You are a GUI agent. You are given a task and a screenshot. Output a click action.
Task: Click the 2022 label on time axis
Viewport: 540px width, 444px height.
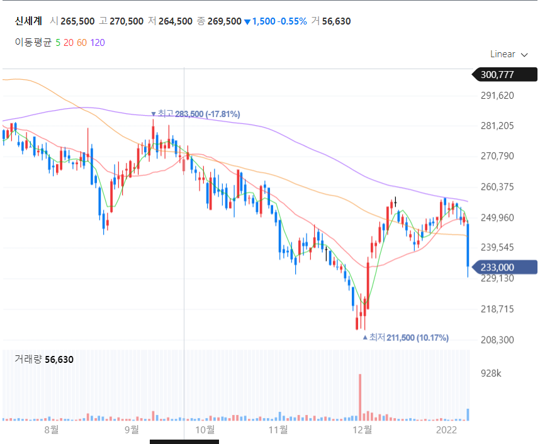tap(446, 430)
